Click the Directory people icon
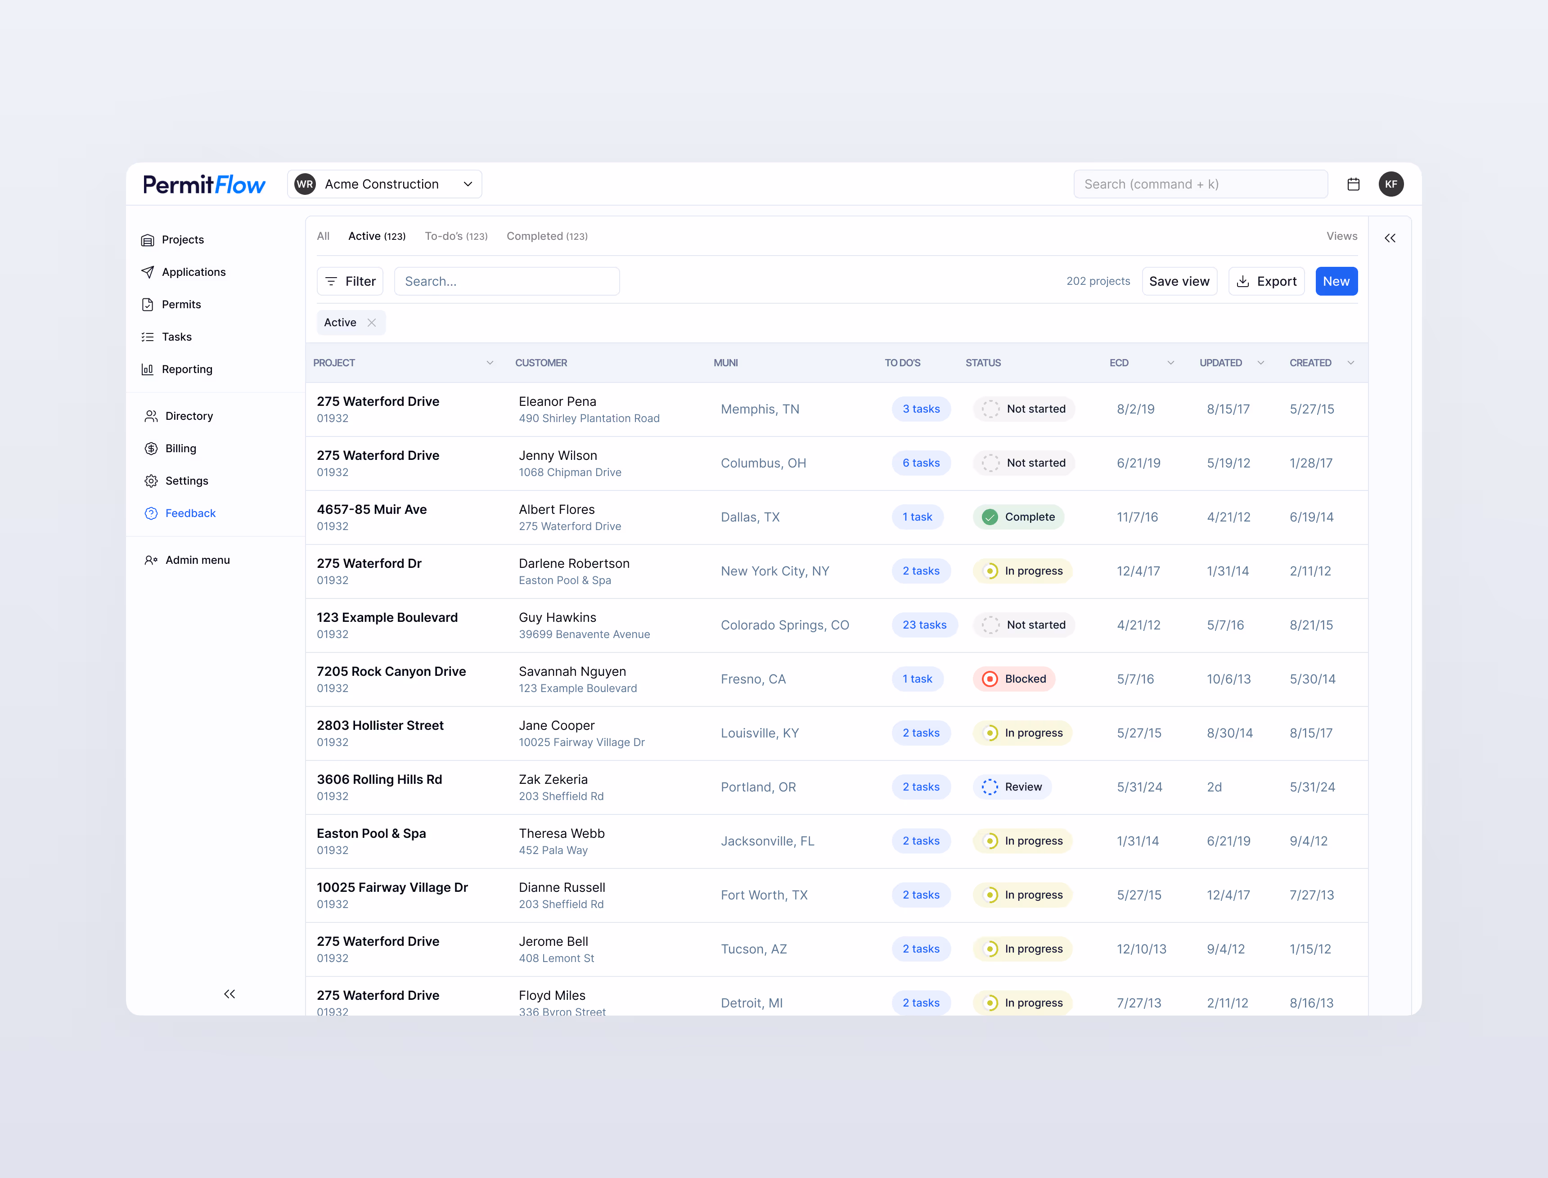The image size is (1548, 1178). (x=151, y=416)
